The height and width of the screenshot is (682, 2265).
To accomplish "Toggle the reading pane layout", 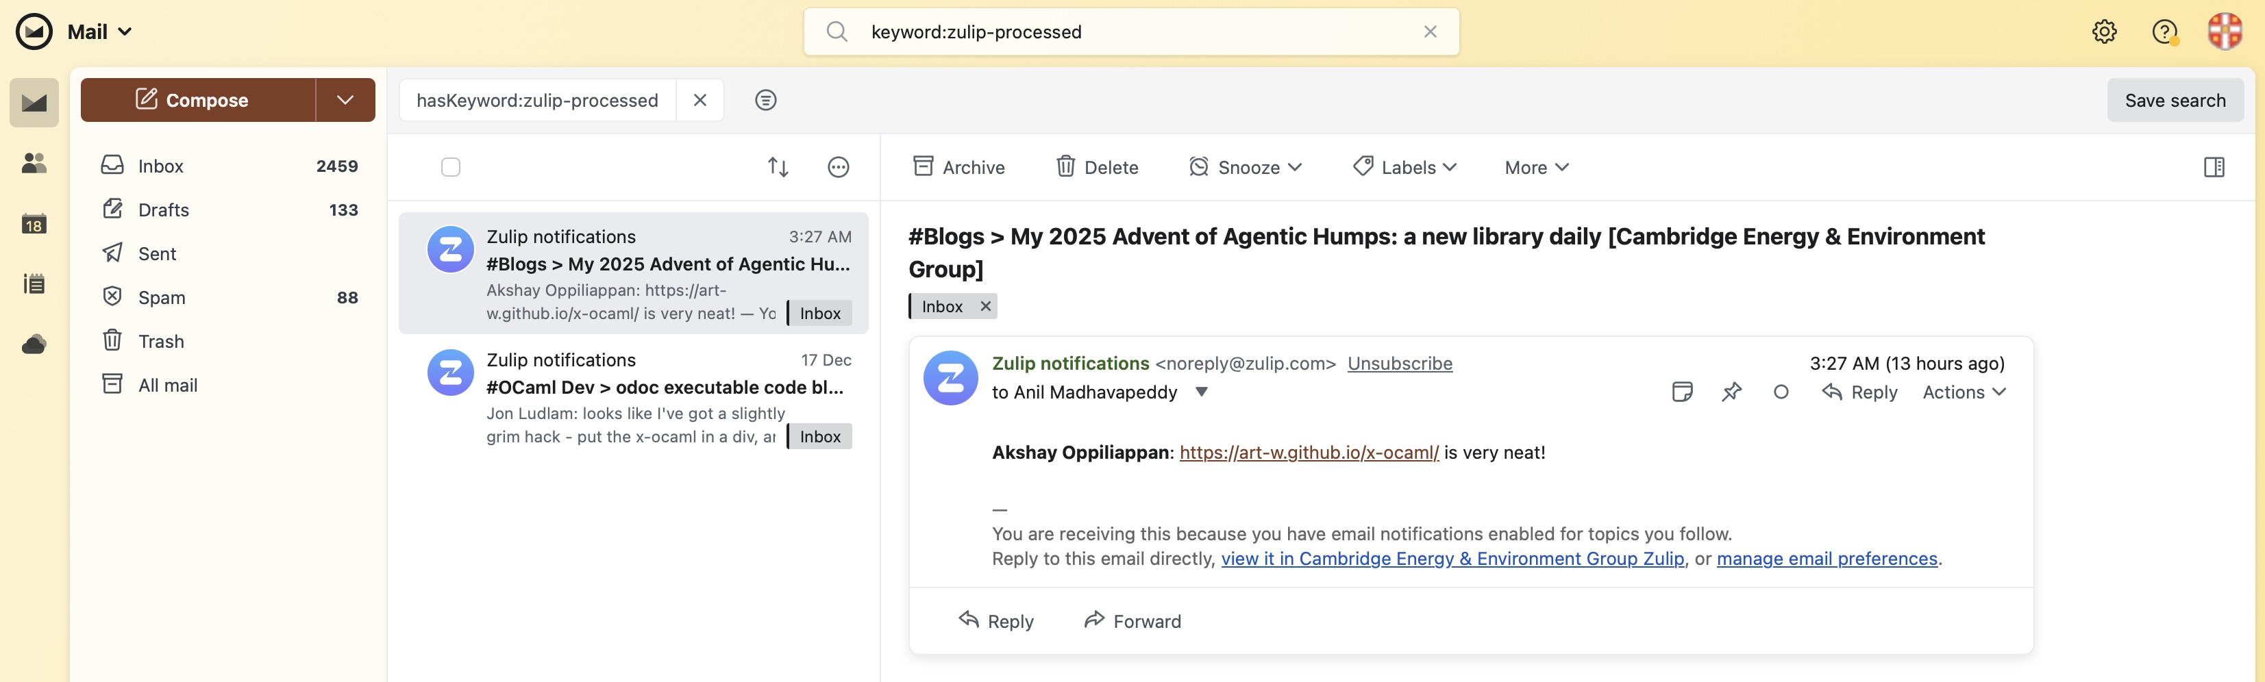I will tap(2214, 167).
